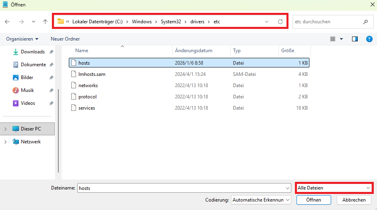This screenshot has height=210, width=377.
Task: Open the Musik quick access folder
Action: [x=27, y=90]
